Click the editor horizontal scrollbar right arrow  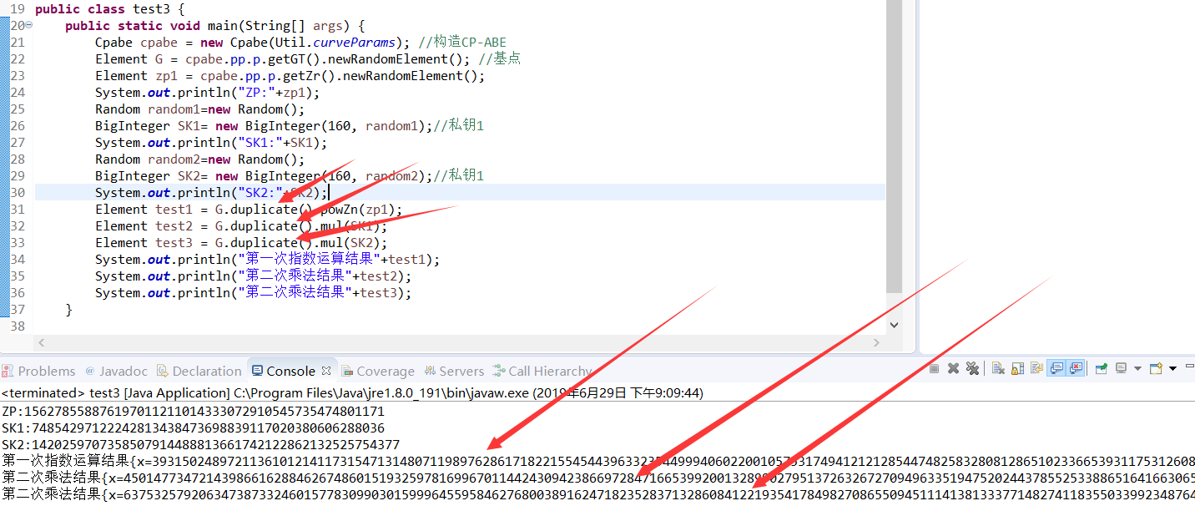point(876,342)
